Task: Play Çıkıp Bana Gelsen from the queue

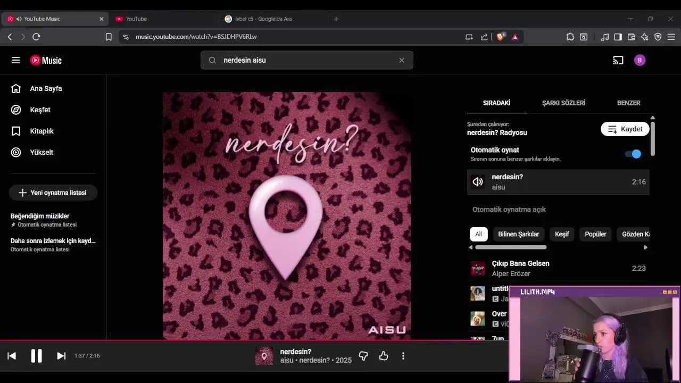Action: pos(558,268)
